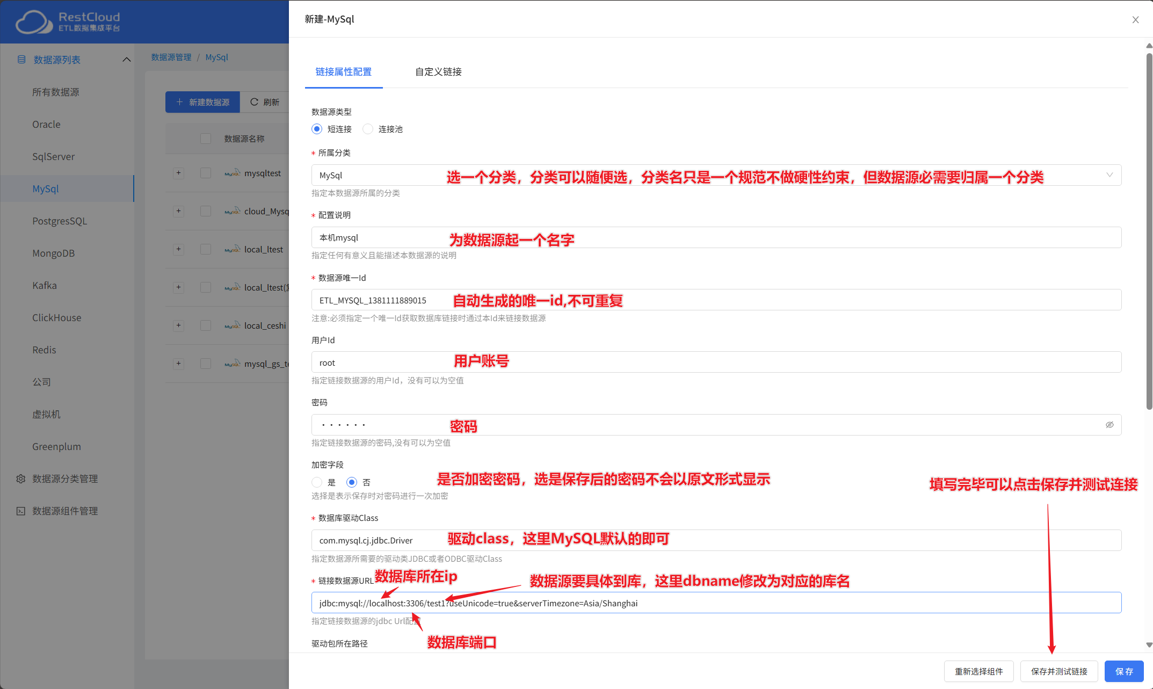The height and width of the screenshot is (689, 1153).
Task: Select 否 for 加密字段
Action: click(352, 482)
